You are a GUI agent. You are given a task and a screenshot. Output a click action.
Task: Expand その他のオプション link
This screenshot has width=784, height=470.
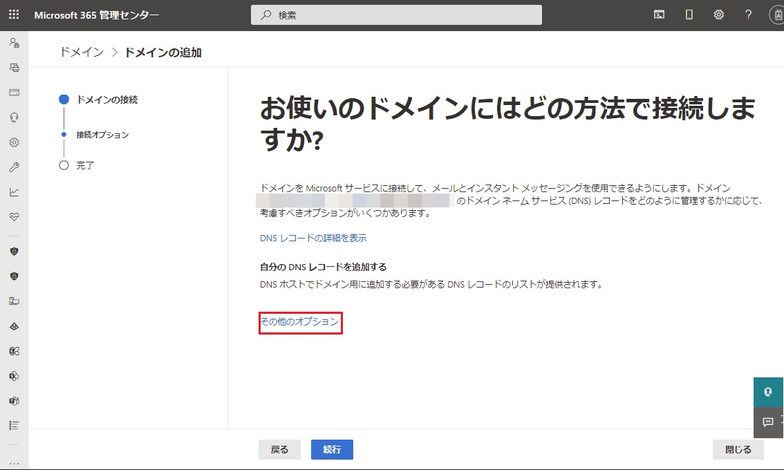299,322
